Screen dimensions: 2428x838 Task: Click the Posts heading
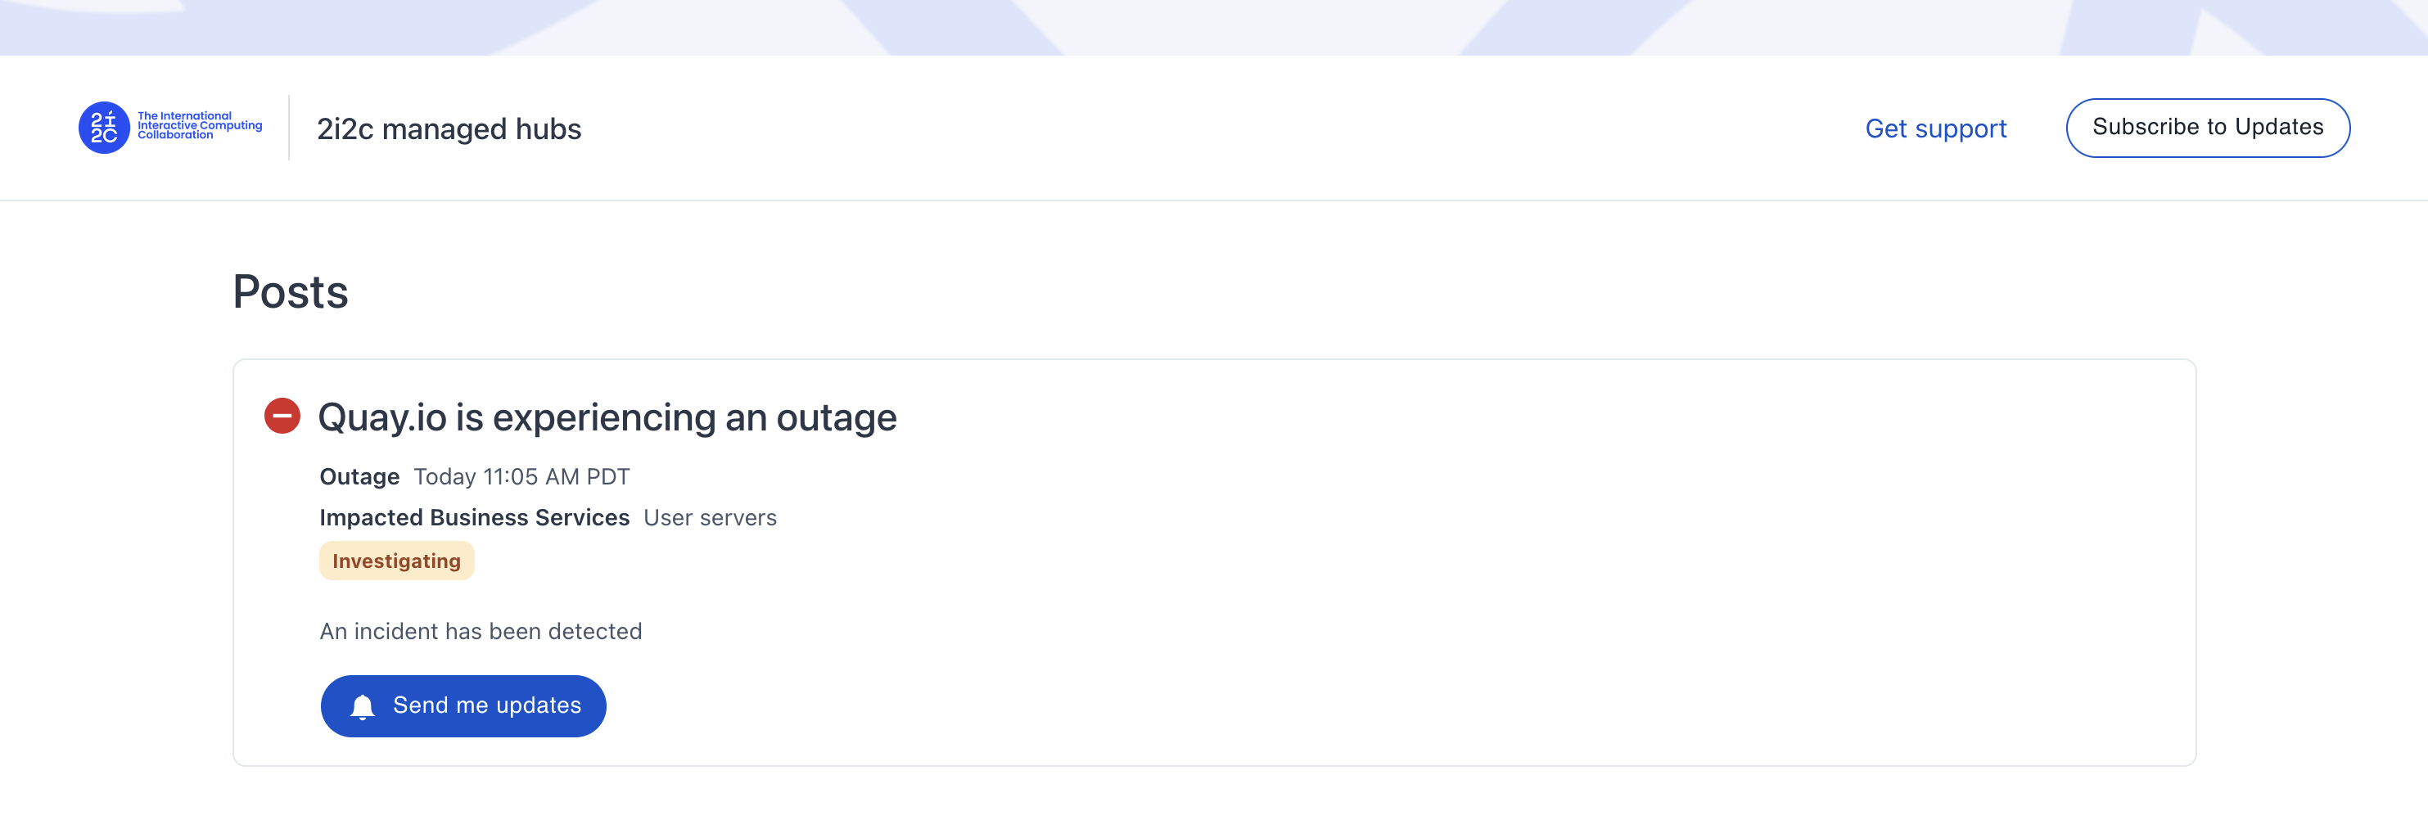291,291
